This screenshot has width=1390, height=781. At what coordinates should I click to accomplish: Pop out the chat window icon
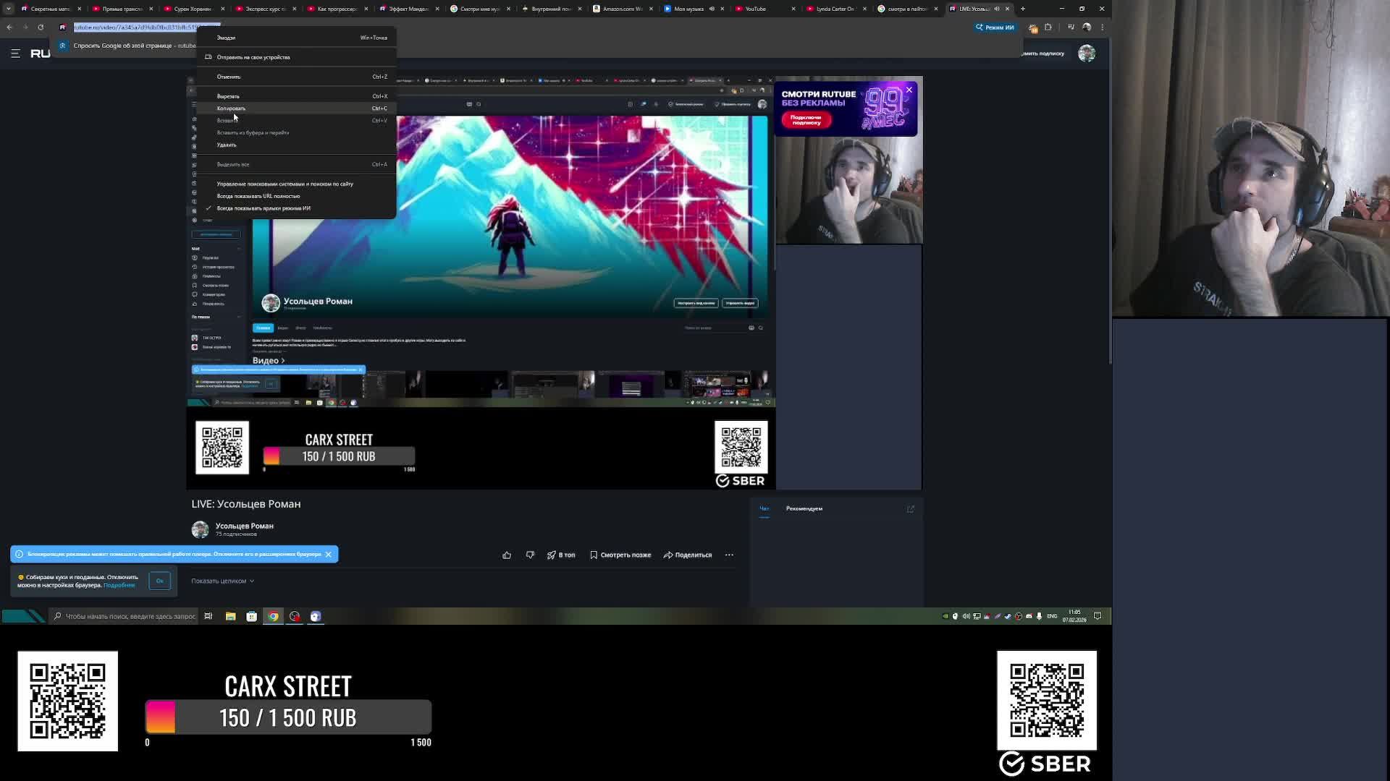click(x=910, y=509)
